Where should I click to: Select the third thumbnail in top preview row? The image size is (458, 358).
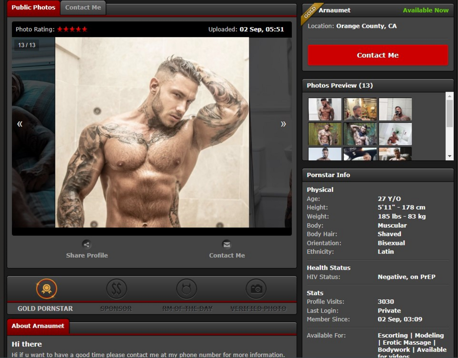[395, 109]
